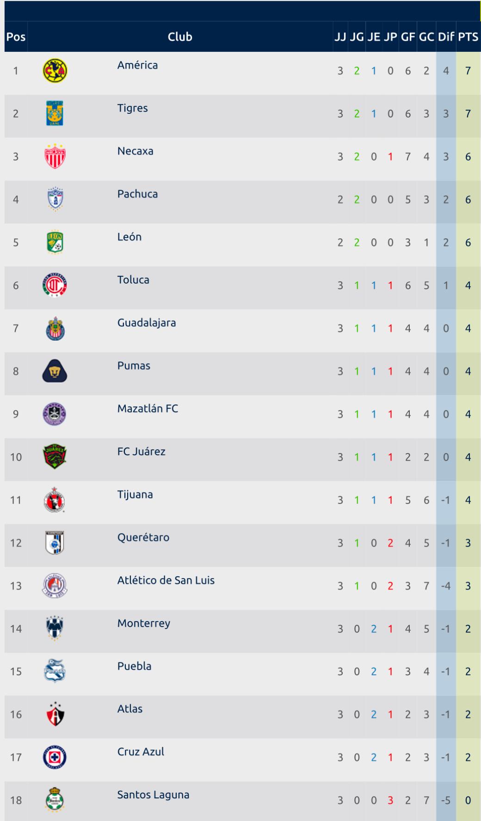Click the Club column header
The image size is (481, 821).
180,37
